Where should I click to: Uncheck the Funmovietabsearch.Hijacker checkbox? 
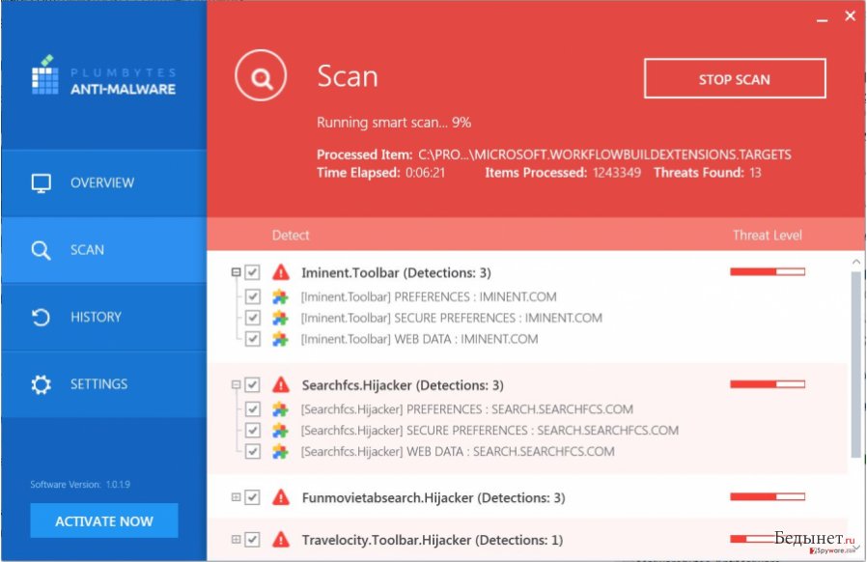(x=252, y=496)
